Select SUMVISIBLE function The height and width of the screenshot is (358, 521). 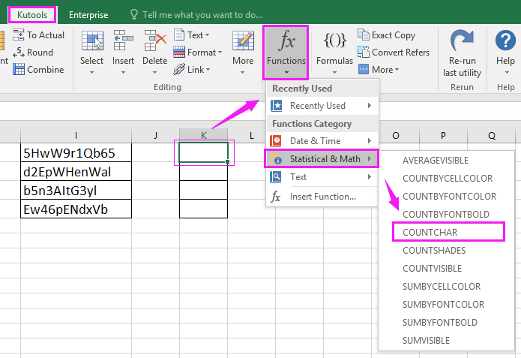(x=447, y=340)
